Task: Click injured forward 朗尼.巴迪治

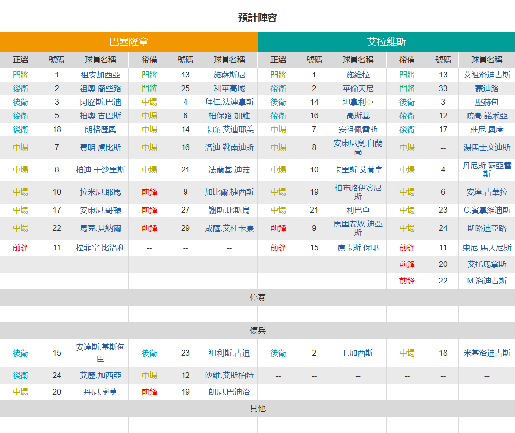Action: click(x=229, y=392)
